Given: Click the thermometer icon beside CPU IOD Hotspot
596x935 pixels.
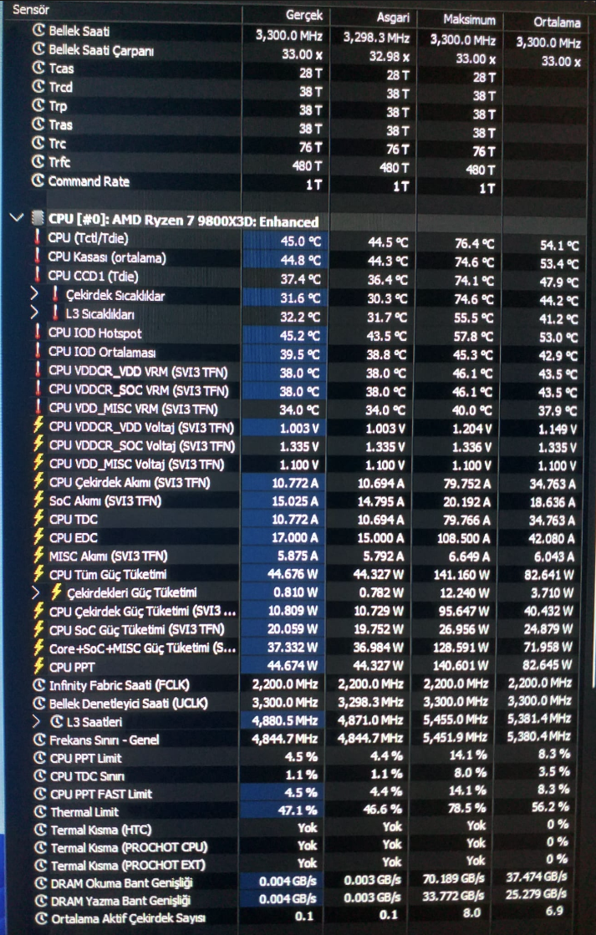Looking at the screenshot, I should pos(38,333).
